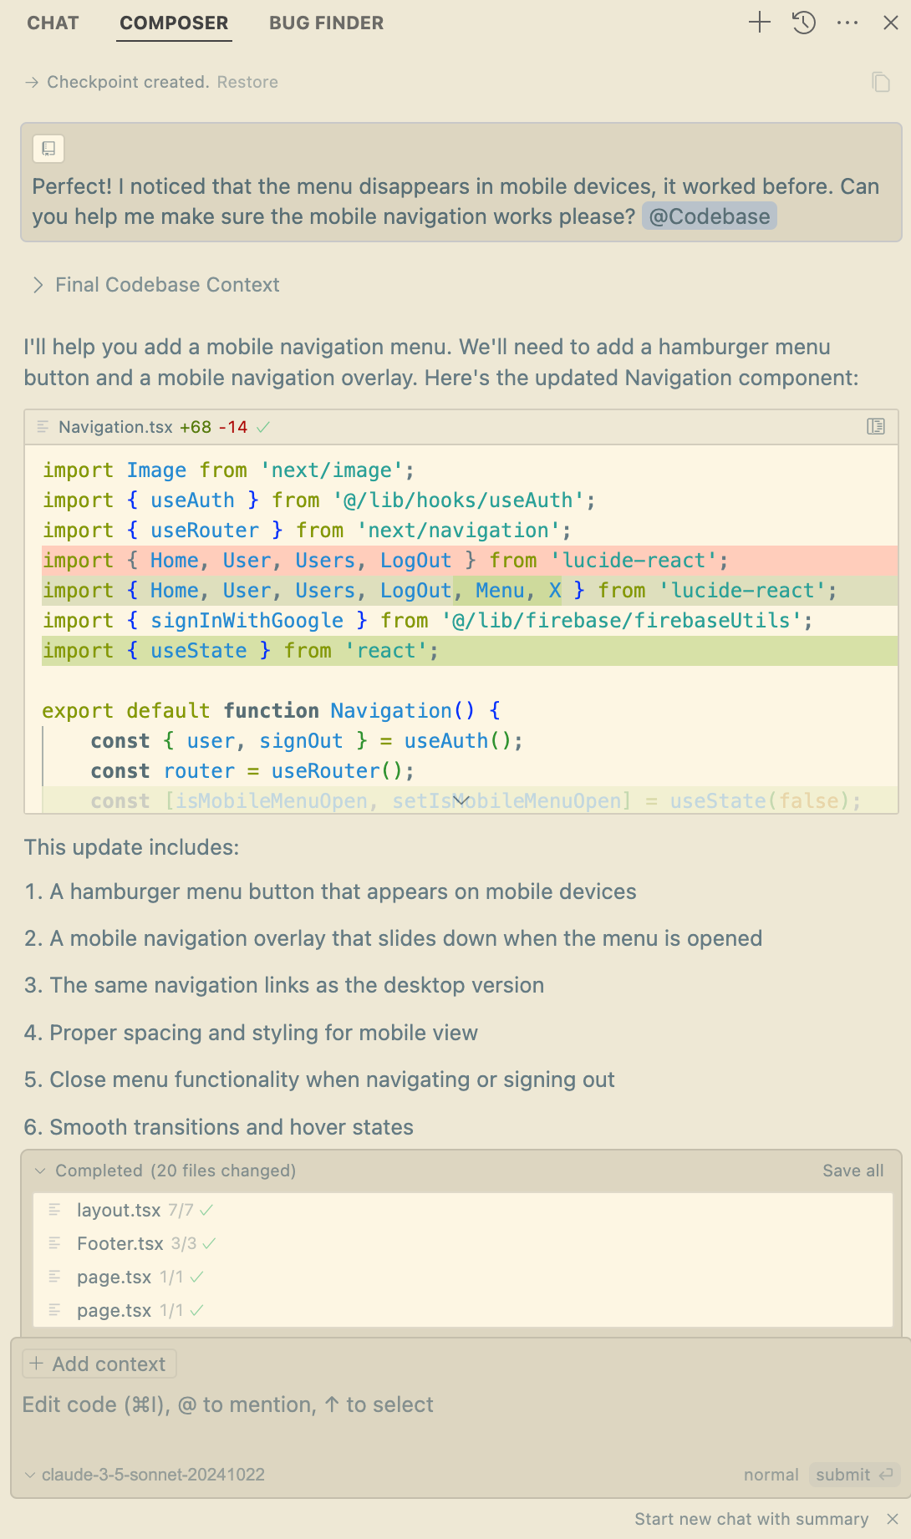Click the applied checkmark next to -14
Image resolution: width=911 pixels, height=1539 pixels.
click(x=263, y=427)
